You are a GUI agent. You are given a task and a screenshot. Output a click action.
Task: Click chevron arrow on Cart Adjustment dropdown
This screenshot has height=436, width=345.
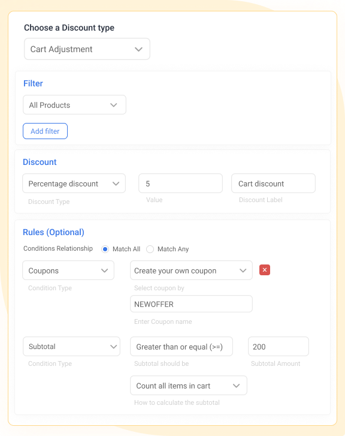pyautogui.click(x=138, y=49)
